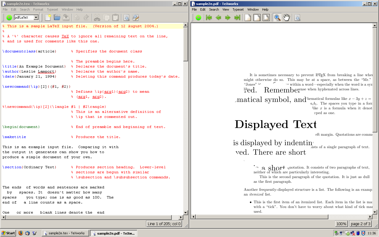
Task: Create a new document in the editor
Action: (48, 17)
